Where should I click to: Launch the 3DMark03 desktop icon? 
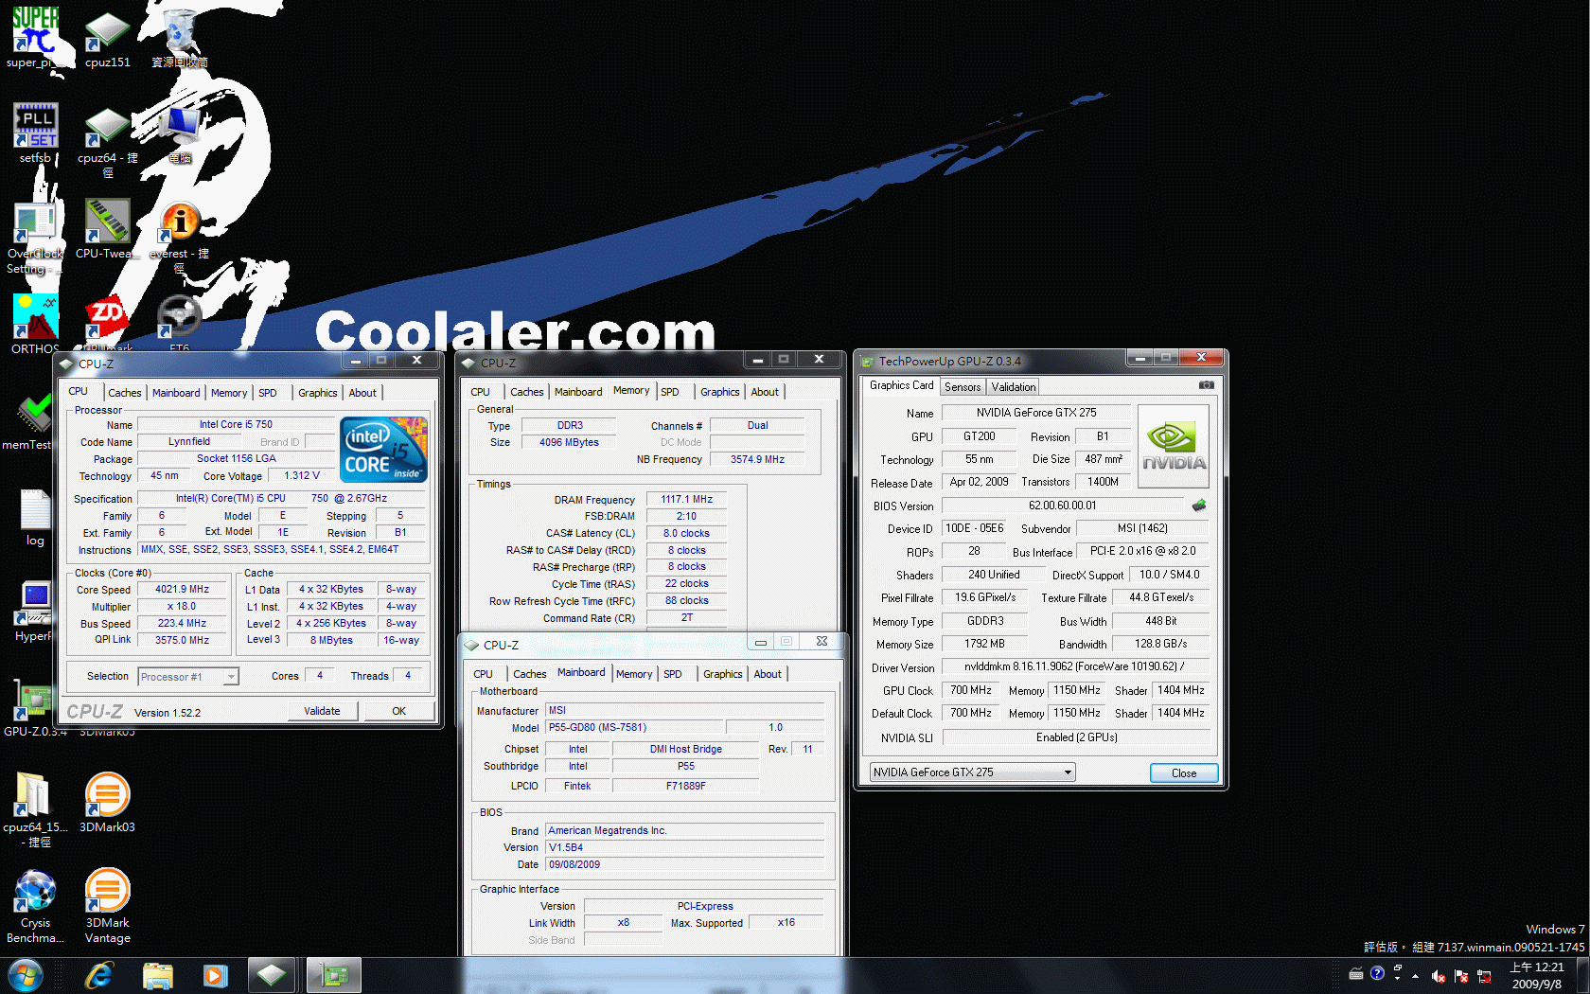(x=107, y=802)
